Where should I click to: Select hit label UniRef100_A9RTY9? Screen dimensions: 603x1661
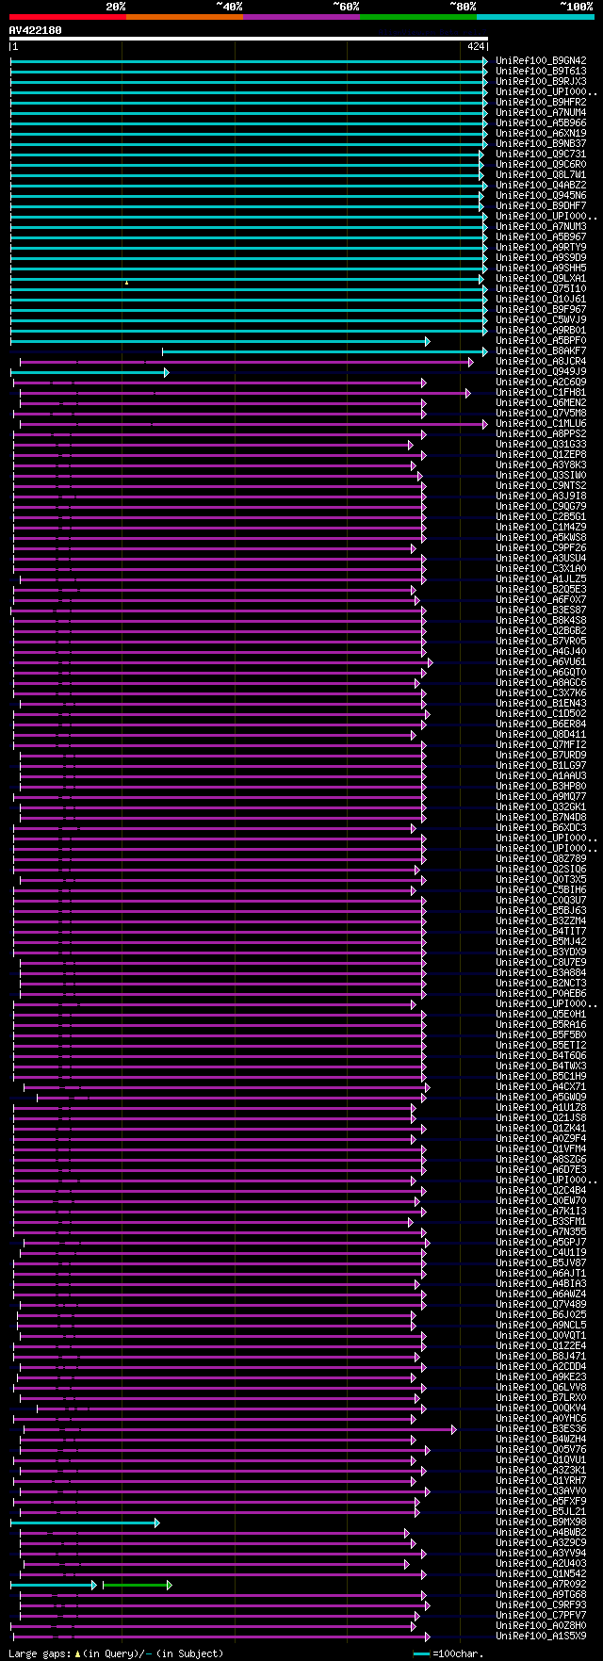541,248
